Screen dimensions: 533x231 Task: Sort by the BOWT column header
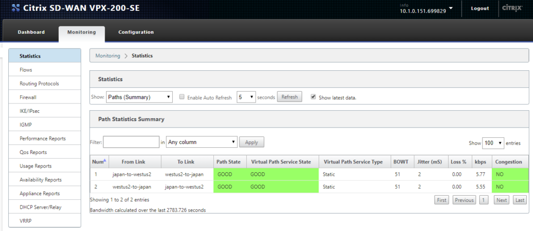point(401,162)
